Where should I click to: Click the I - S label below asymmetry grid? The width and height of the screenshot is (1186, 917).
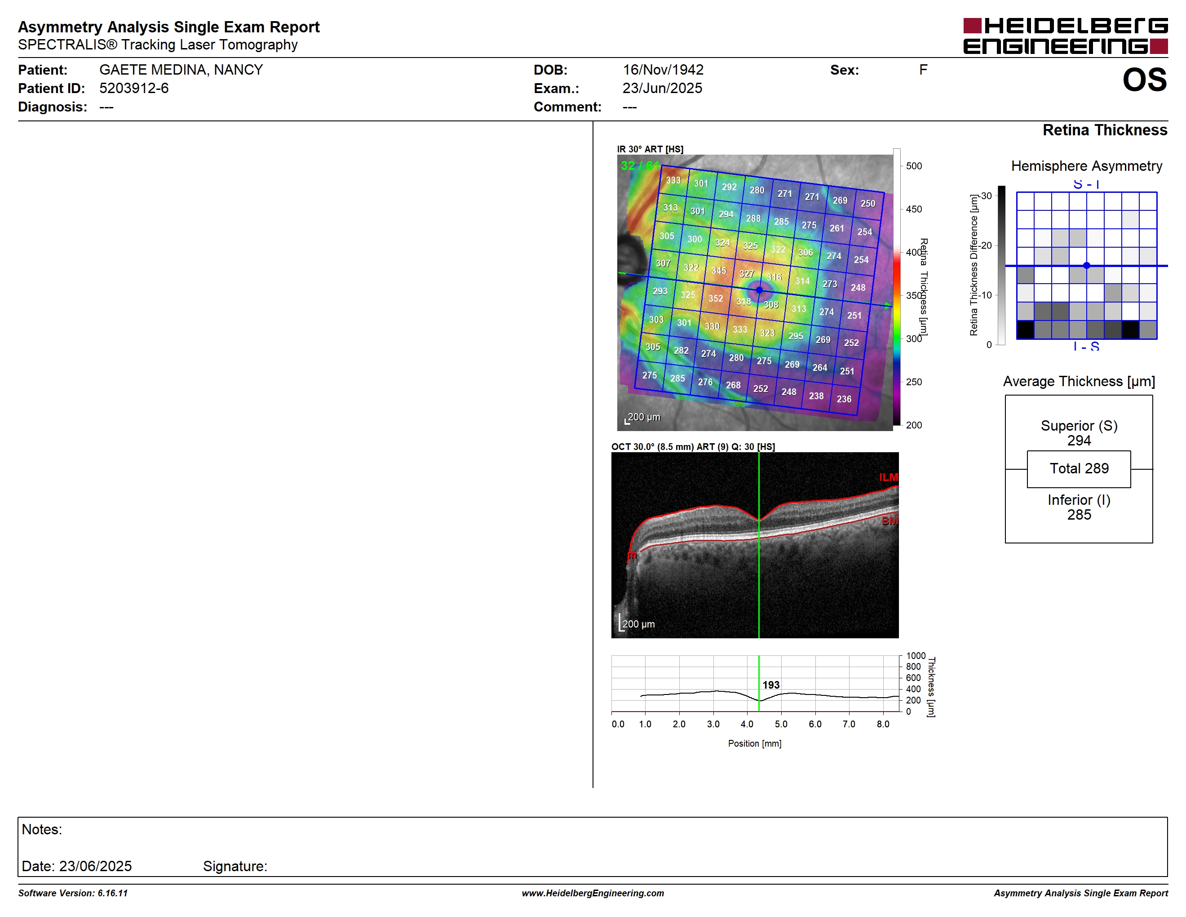1086,346
